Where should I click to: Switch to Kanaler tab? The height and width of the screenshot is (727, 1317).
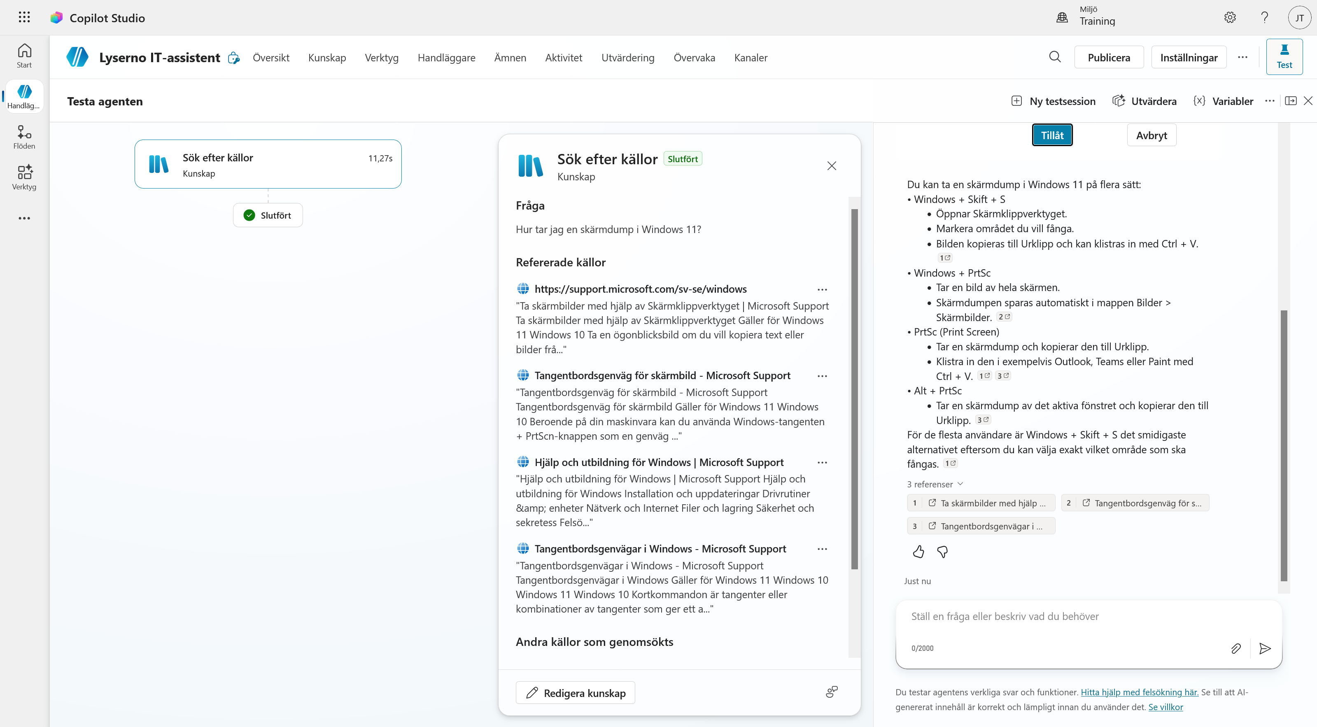pyautogui.click(x=751, y=58)
